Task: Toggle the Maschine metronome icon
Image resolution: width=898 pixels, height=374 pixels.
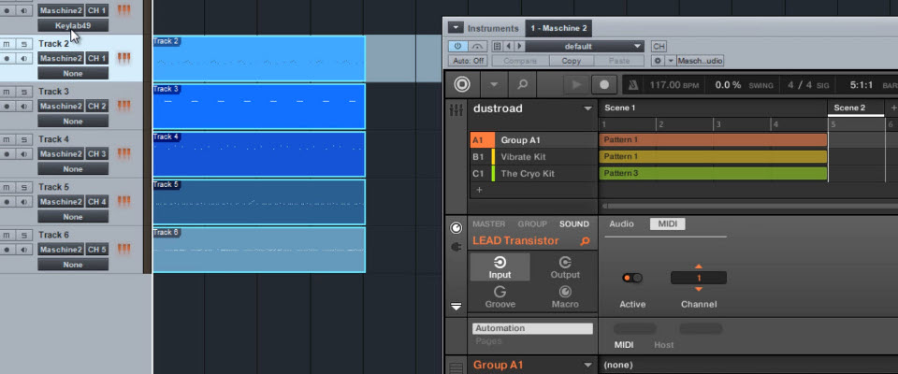Action: [633, 85]
